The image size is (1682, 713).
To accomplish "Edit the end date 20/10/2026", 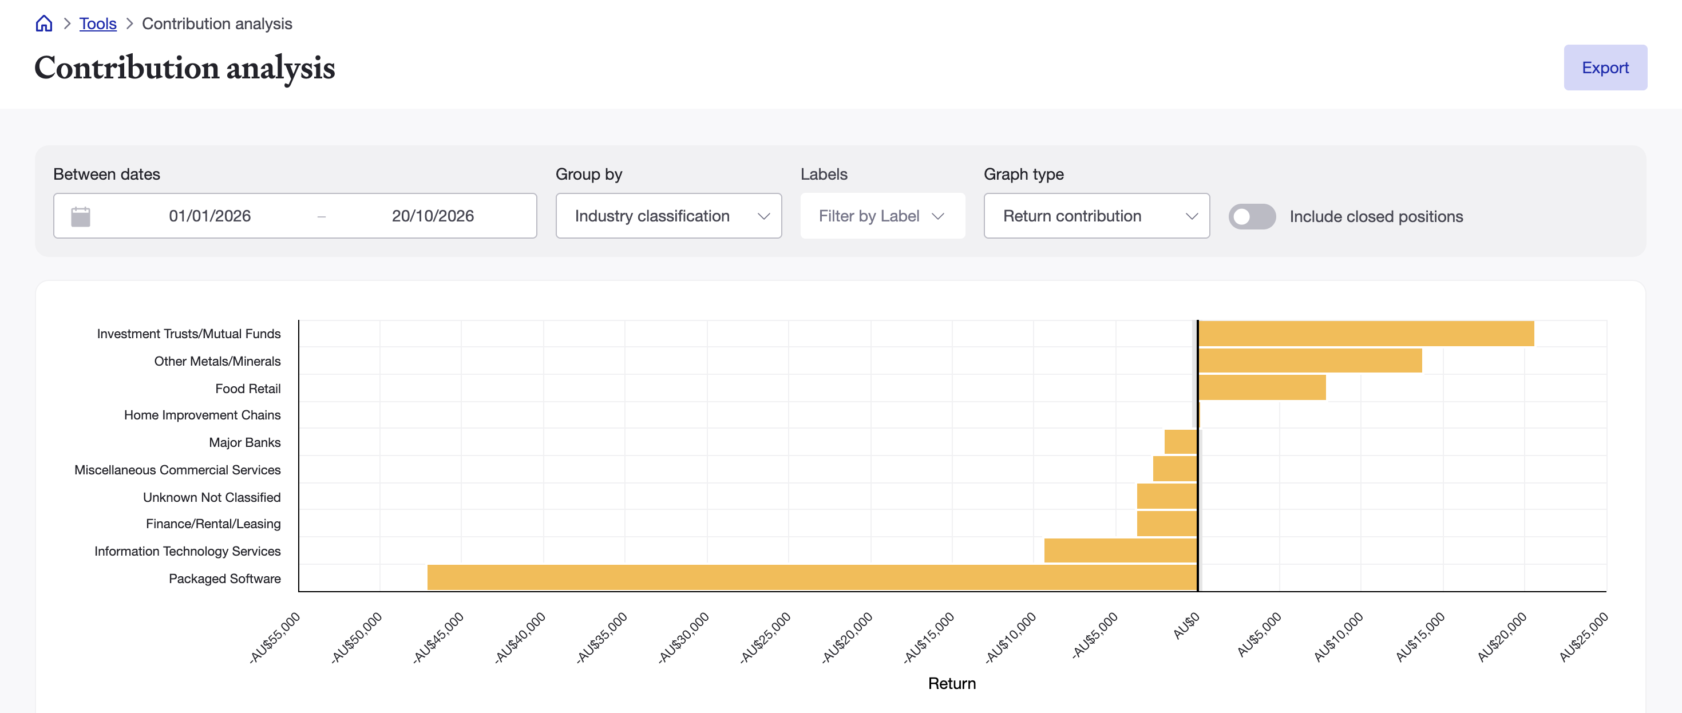I will tap(433, 216).
